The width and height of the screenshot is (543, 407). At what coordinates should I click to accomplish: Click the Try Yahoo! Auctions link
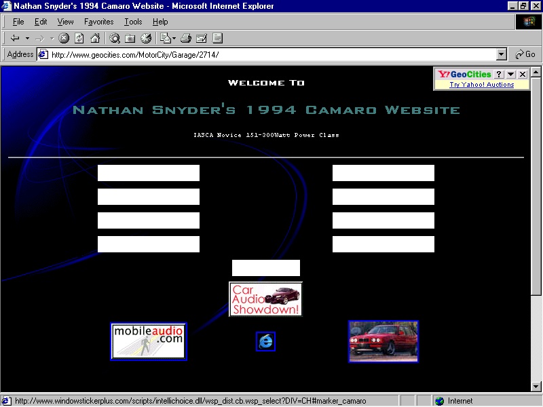[x=482, y=85]
